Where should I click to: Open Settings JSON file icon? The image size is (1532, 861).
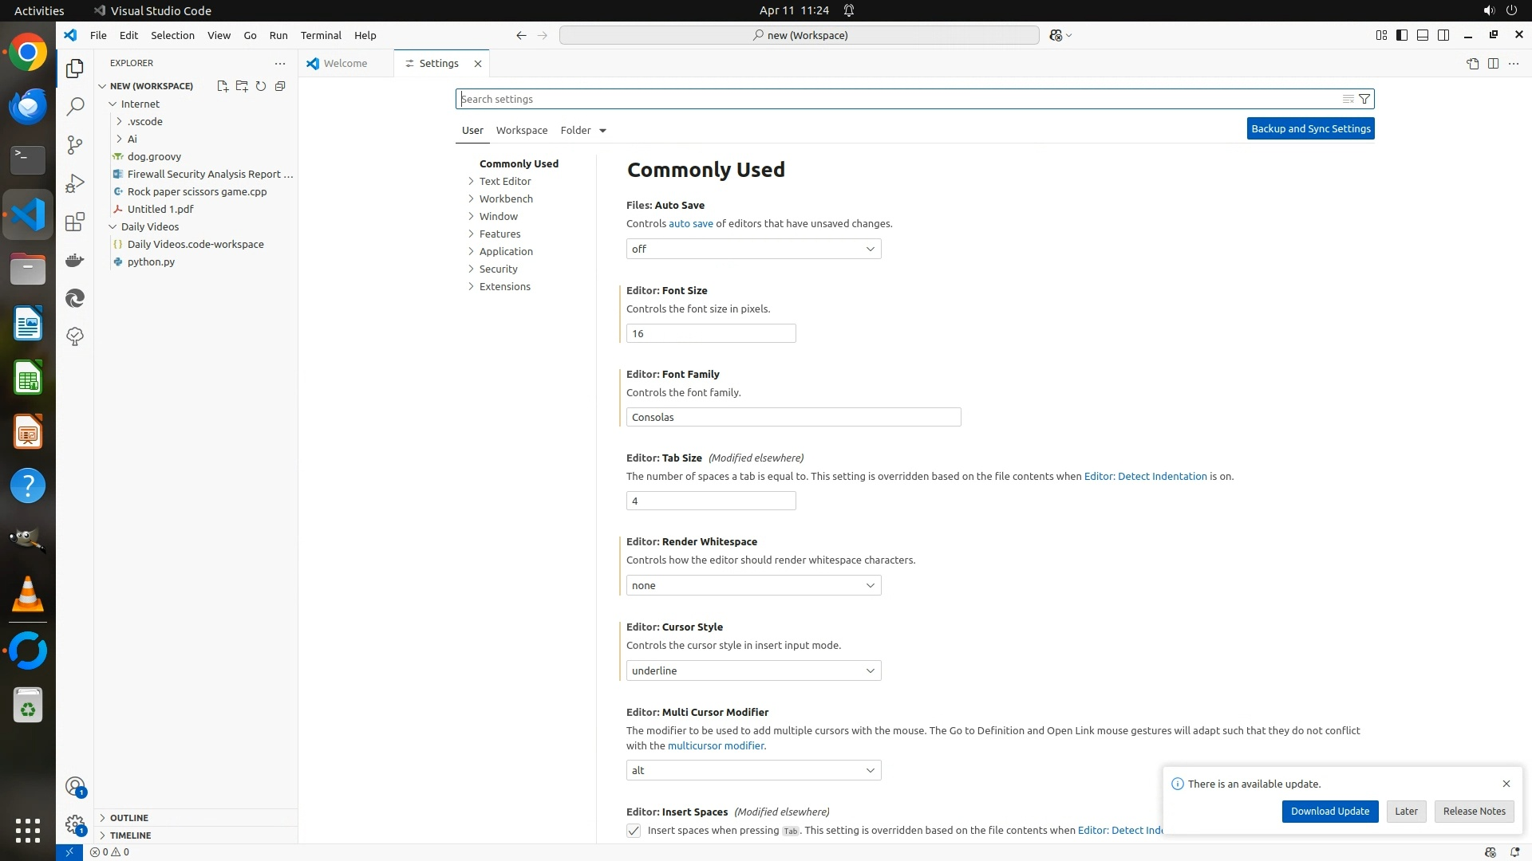pos(1472,64)
